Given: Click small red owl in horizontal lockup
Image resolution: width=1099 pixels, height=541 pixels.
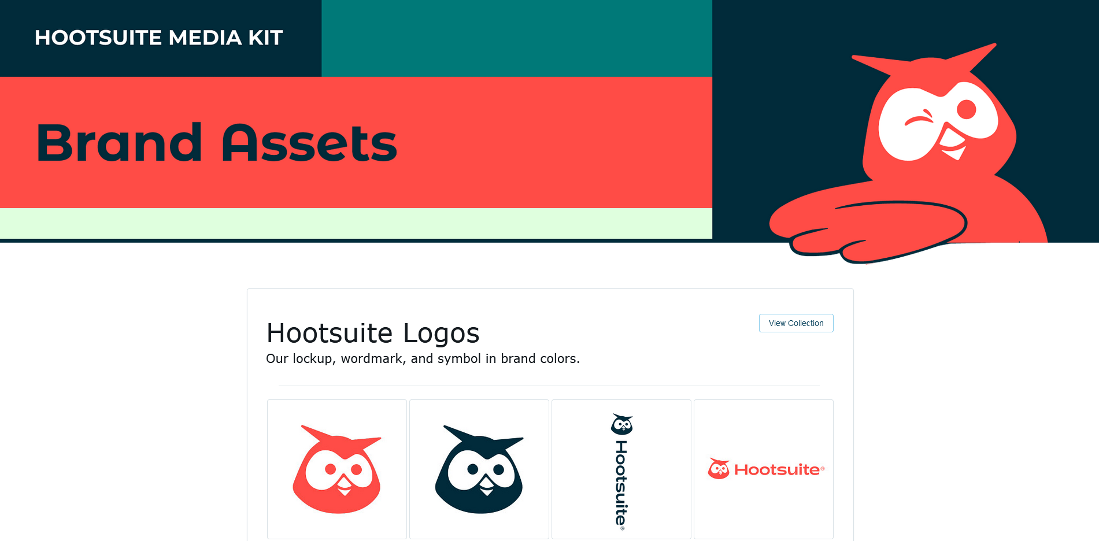Looking at the screenshot, I should [x=719, y=469].
